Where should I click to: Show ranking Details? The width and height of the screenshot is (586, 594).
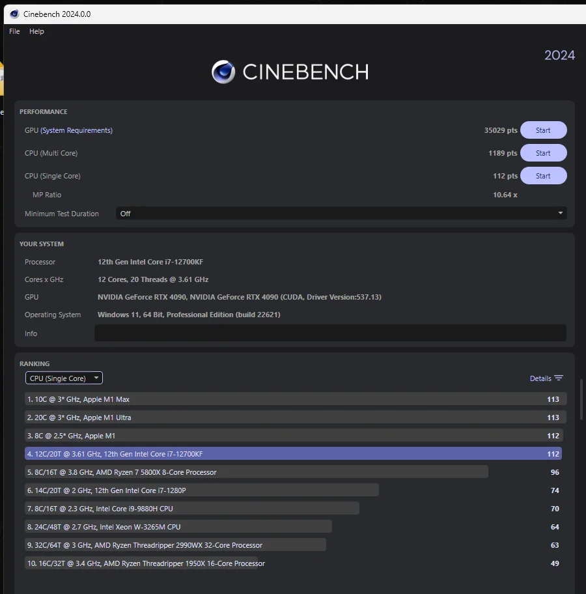(546, 378)
